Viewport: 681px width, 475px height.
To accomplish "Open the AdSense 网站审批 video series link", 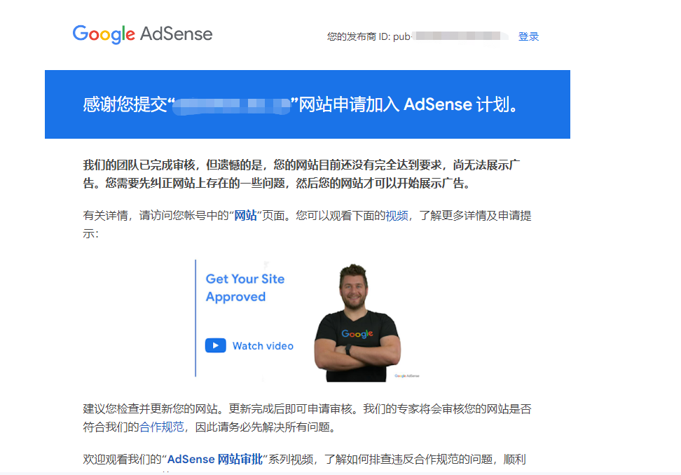I will tap(215, 459).
